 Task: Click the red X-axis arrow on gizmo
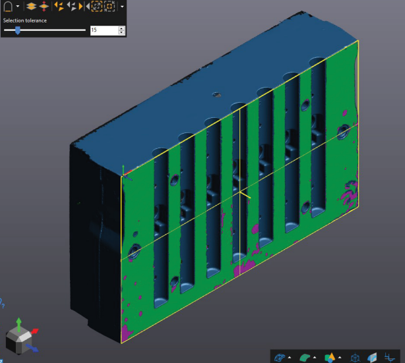[34, 331]
